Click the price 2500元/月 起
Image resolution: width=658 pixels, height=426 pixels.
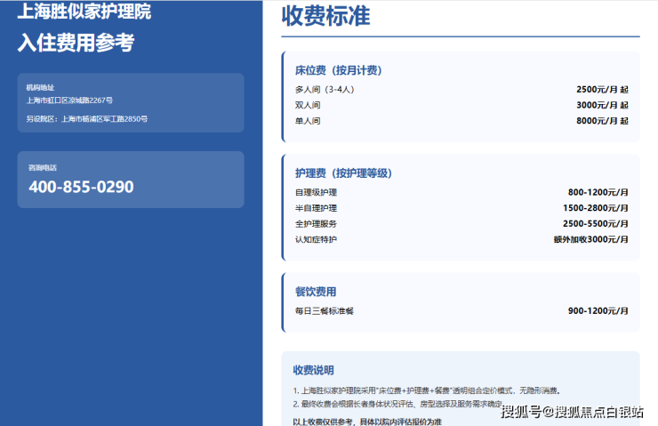[602, 90]
